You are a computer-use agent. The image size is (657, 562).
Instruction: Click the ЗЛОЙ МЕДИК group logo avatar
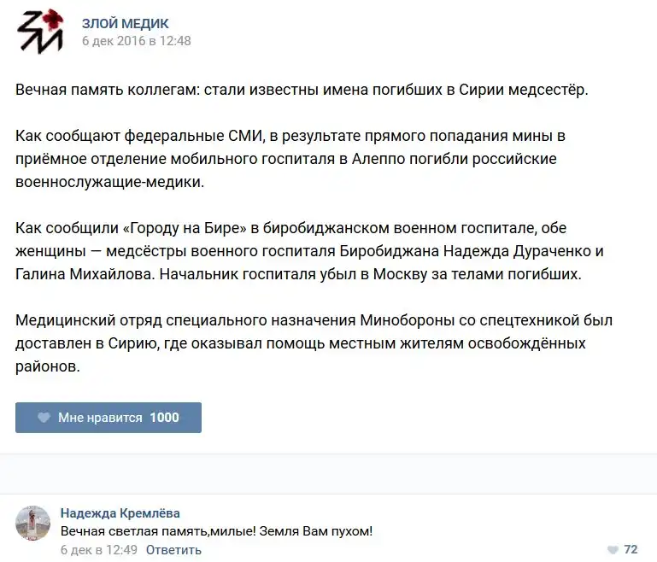click(39, 32)
